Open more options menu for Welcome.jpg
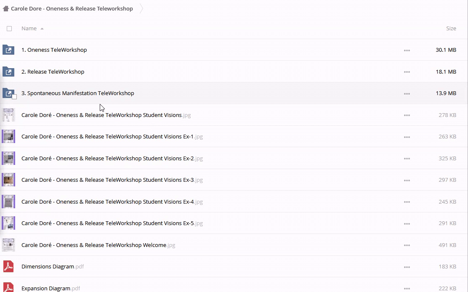This screenshot has height=292, width=468. [407, 245]
